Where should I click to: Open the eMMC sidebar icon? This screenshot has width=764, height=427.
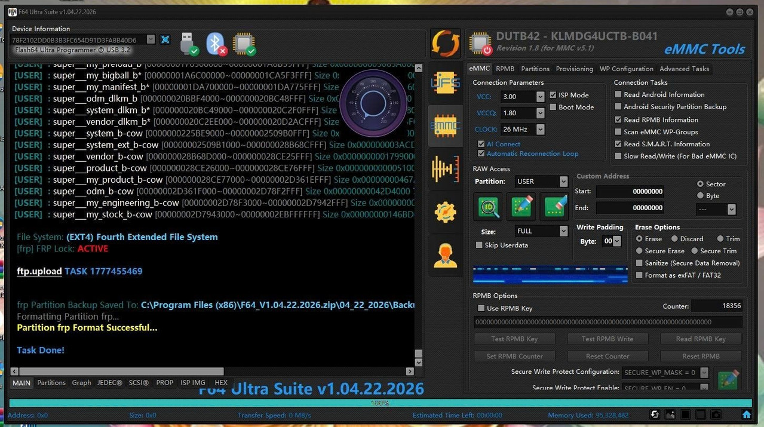(445, 125)
